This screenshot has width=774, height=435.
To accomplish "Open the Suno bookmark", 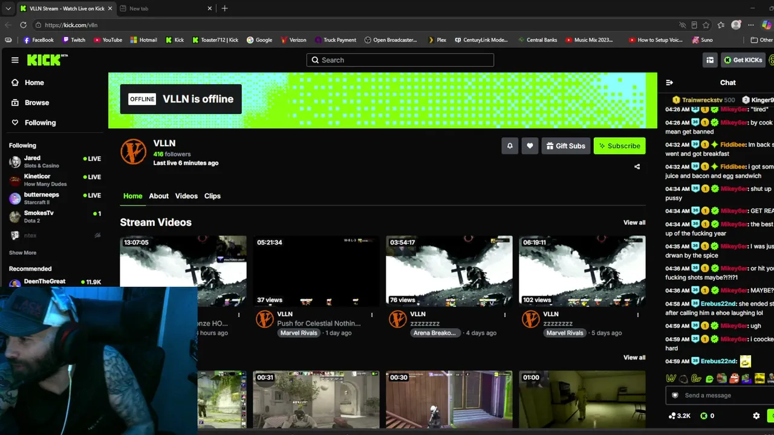I will click(701, 40).
